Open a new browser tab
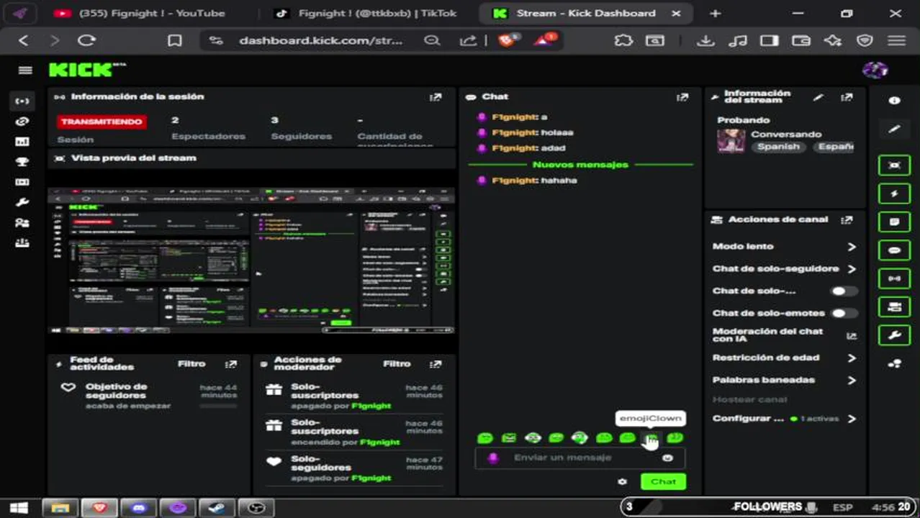The width and height of the screenshot is (920, 518). pos(715,13)
